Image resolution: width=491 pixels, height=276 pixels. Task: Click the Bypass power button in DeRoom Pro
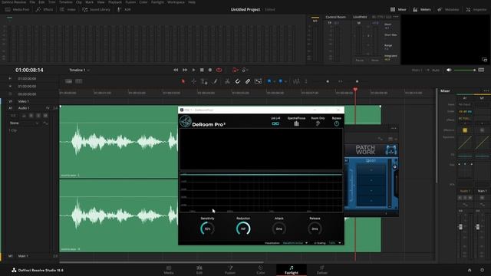click(x=336, y=123)
